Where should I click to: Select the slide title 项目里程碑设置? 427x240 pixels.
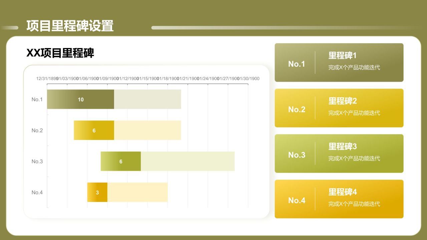click(70, 26)
